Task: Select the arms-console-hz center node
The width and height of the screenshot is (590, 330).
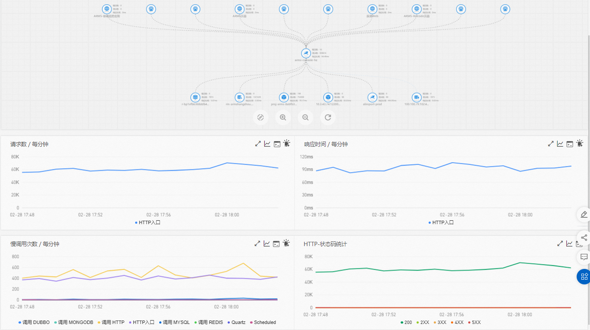Action: [x=306, y=53]
